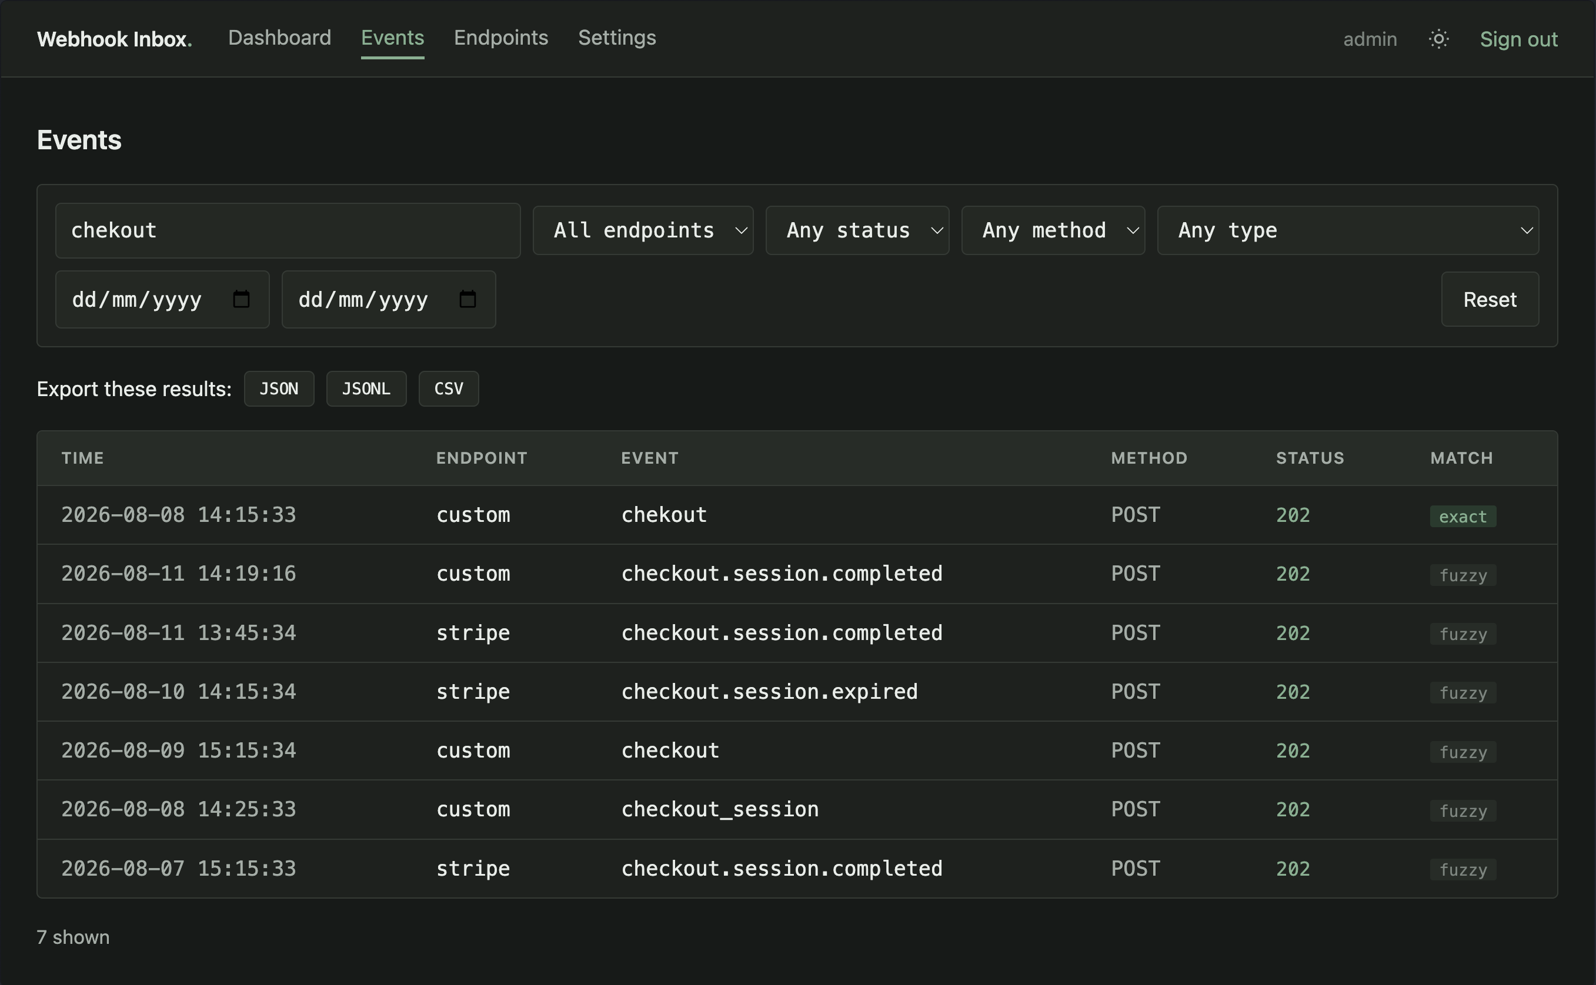Open the event at 2026-08-11 14:19:16
This screenshot has height=985, width=1596.
click(797, 574)
